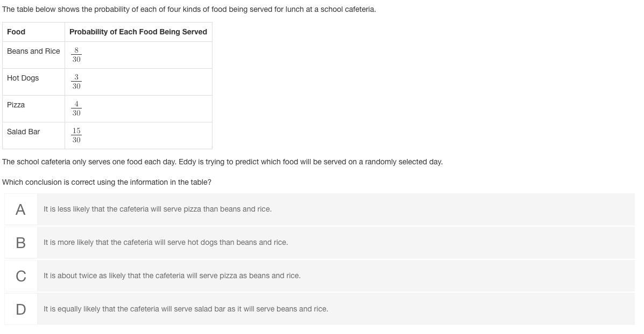Viewport: 644px width, 334px height.
Task: Click the Beans and Rice table cell
Action: [34, 55]
